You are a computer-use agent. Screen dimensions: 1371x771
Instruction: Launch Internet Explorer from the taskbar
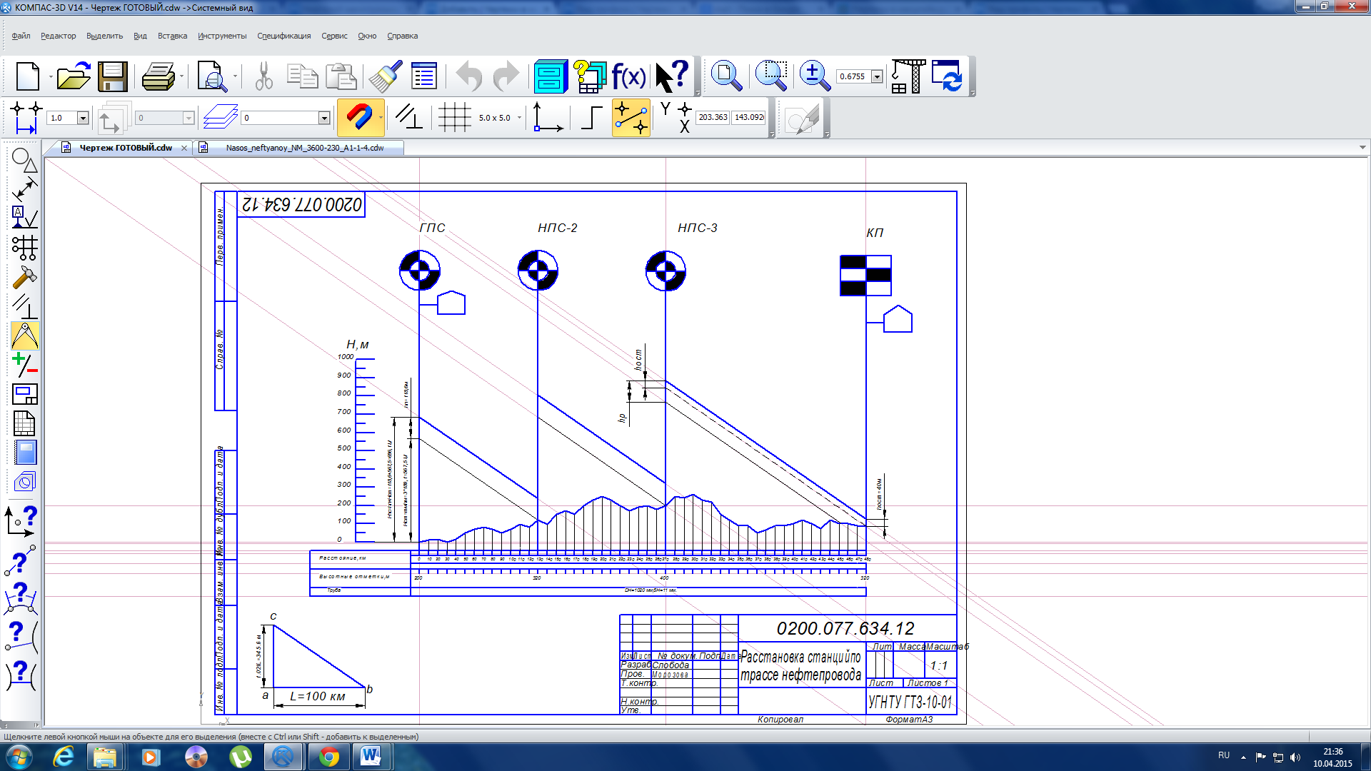(x=64, y=757)
